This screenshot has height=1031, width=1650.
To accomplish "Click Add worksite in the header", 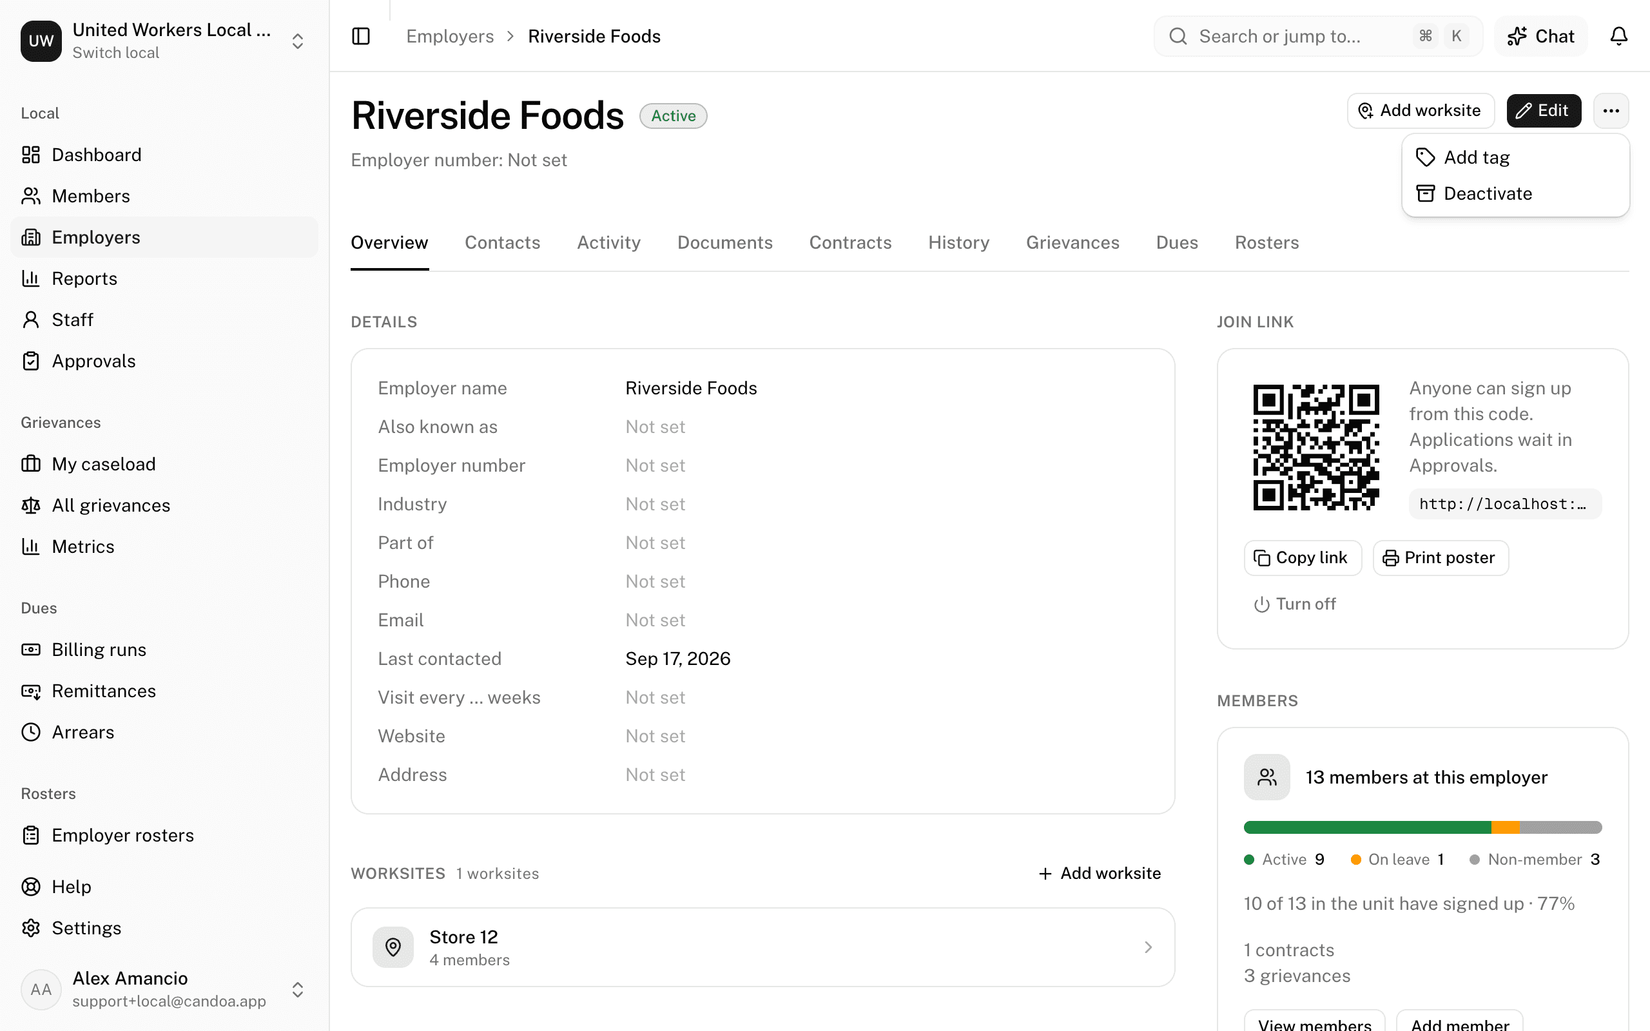I will [1421, 110].
